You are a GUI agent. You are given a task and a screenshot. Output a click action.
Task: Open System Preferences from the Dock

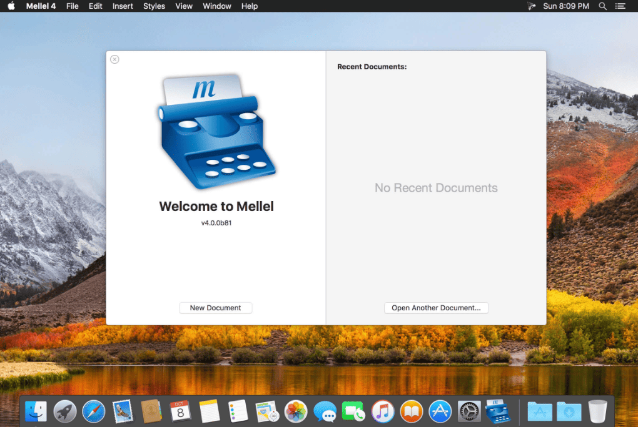point(469,411)
